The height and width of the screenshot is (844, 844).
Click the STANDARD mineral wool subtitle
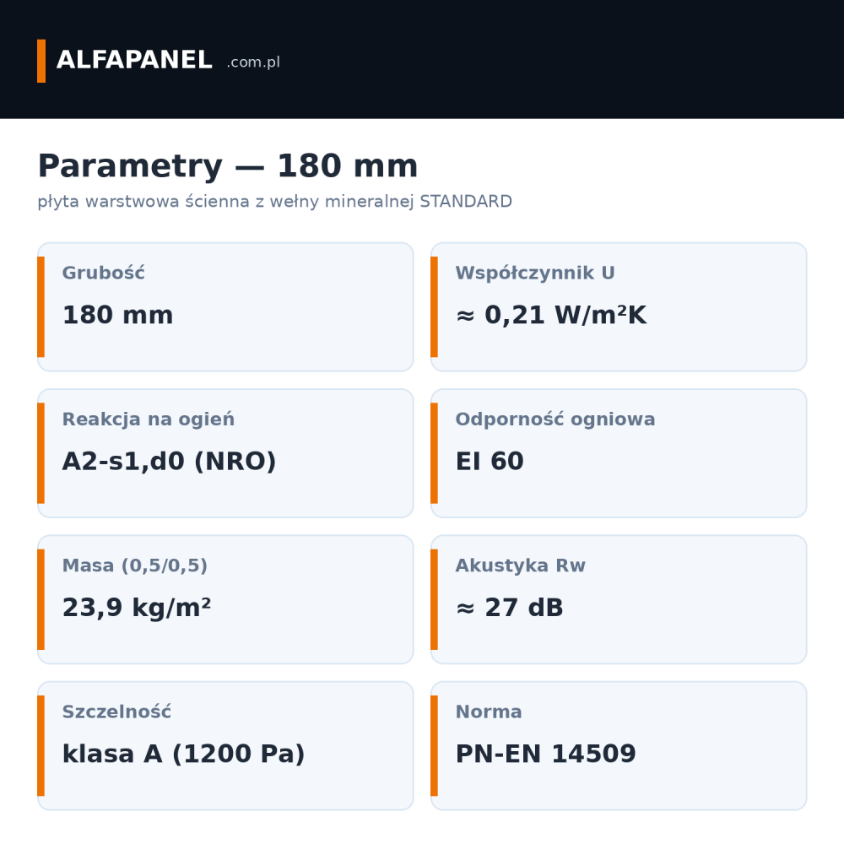pyautogui.click(x=274, y=202)
